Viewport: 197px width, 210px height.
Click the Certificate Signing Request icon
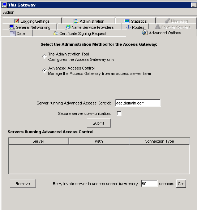tap(56, 33)
